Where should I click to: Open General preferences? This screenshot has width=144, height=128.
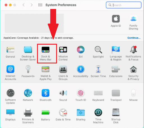coord(10,50)
